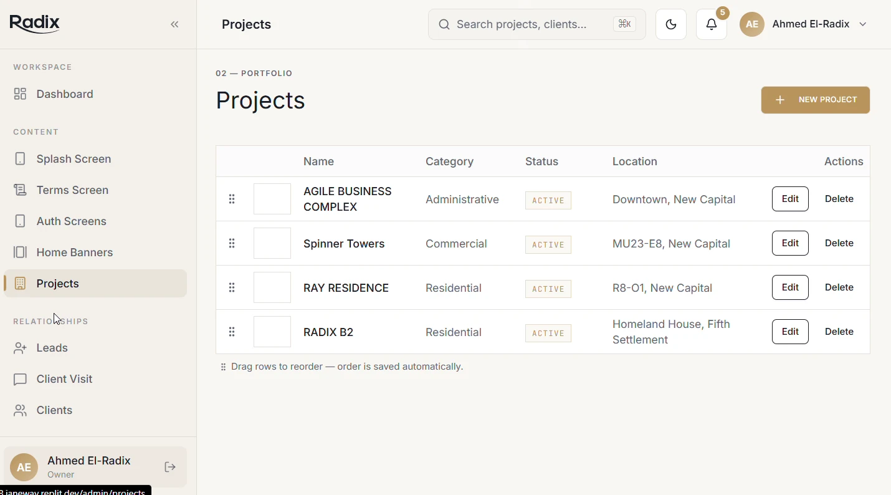Image resolution: width=891 pixels, height=495 pixels.
Task: Delete the AGILE BUSINESS COMPLEX project
Action: [x=839, y=199]
